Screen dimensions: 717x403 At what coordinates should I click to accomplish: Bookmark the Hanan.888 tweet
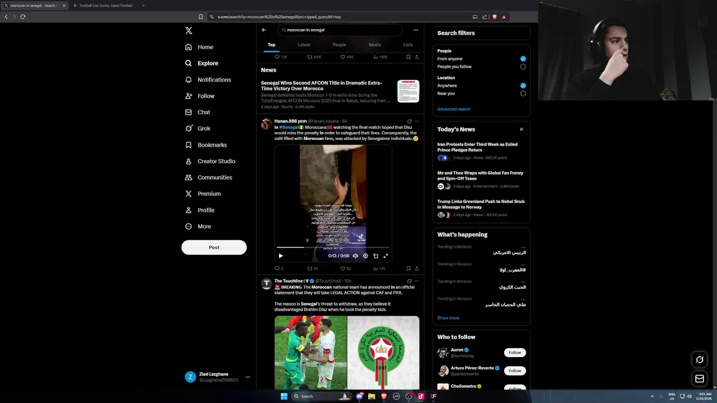click(x=408, y=269)
